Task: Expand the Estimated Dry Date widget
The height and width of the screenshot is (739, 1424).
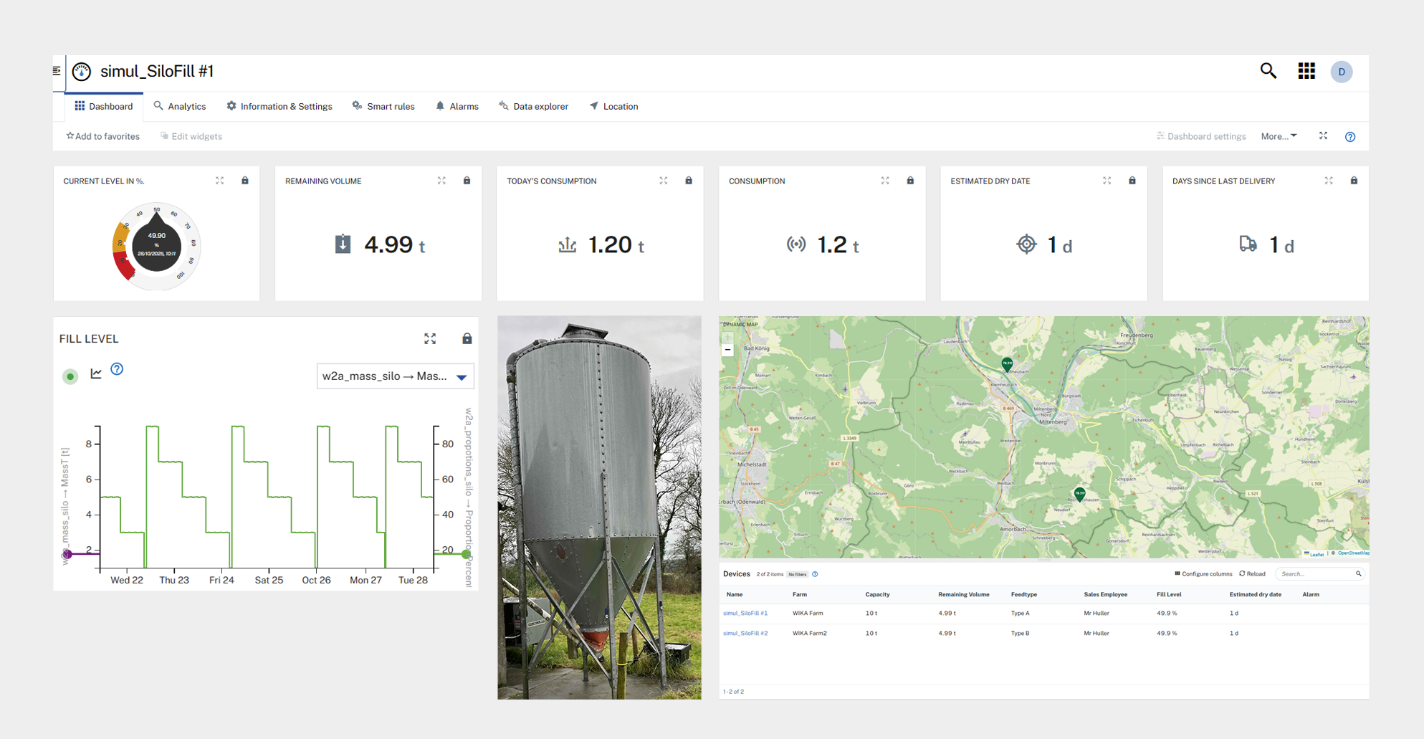Action: [x=1107, y=181]
